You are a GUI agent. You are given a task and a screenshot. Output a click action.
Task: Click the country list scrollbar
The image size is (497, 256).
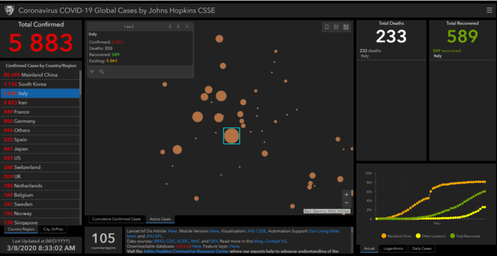81,82
